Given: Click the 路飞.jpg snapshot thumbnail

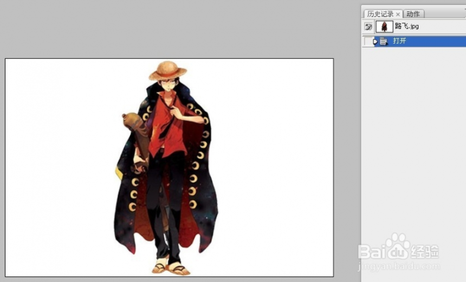Looking at the screenshot, I should [384, 26].
